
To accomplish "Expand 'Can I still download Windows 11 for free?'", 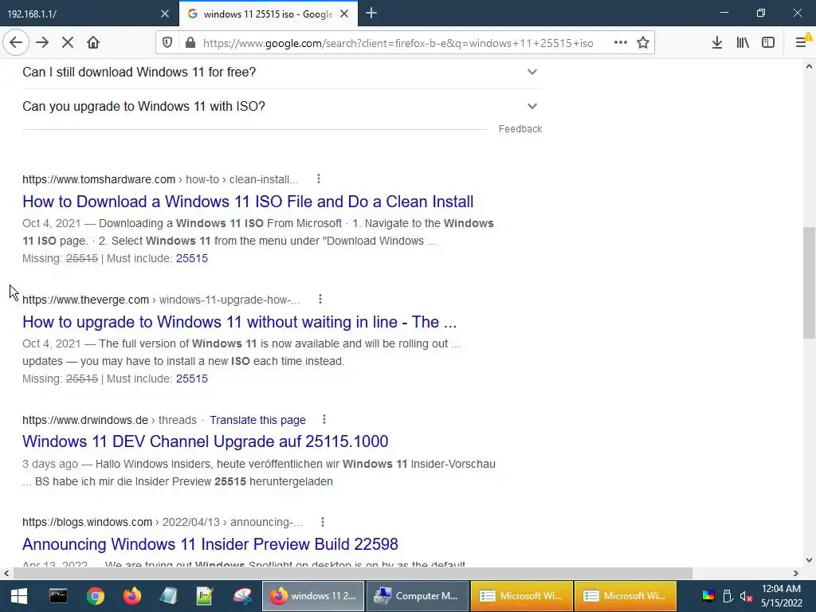I will [x=282, y=72].
